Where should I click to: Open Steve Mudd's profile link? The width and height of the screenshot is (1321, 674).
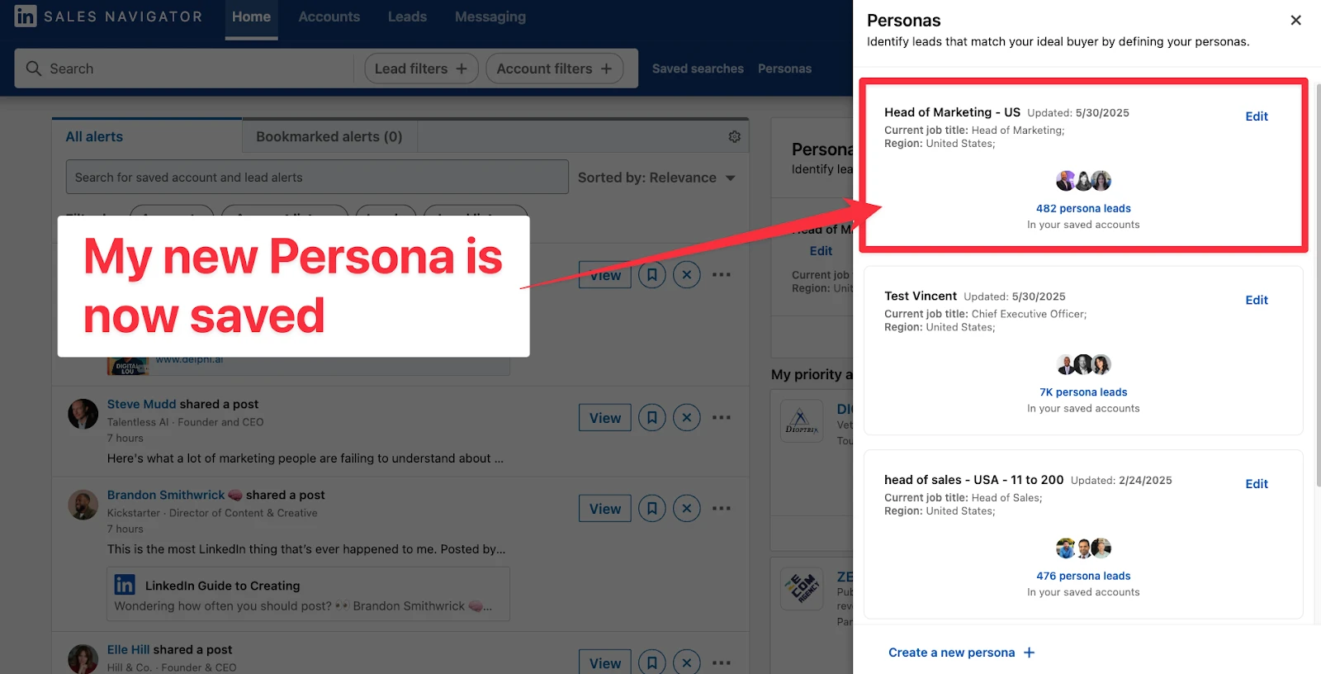point(141,404)
